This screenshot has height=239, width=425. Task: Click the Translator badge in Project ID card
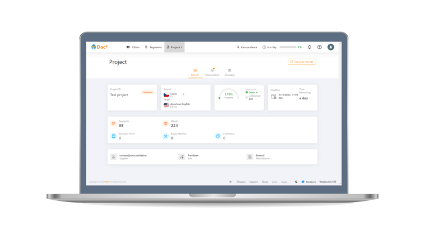(x=148, y=92)
